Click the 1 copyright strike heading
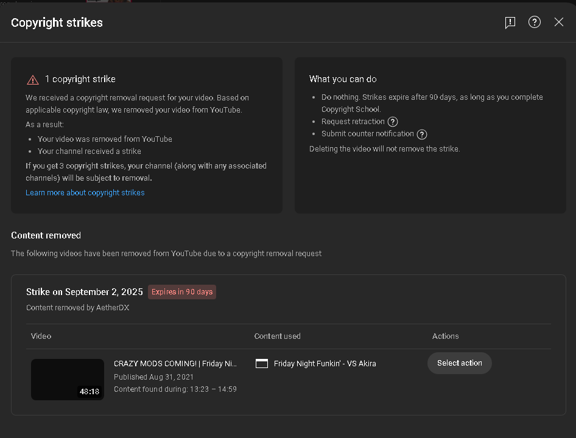This screenshot has width=576, height=438. pyautogui.click(x=80, y=79)
